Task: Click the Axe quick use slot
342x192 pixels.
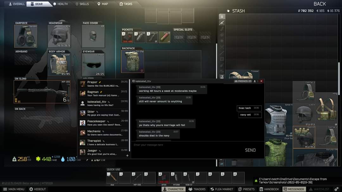Action: point(112,178)
